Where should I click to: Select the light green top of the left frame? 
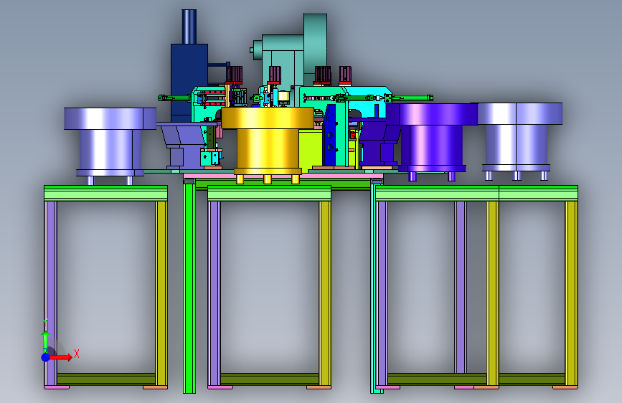tap(105, 193)
